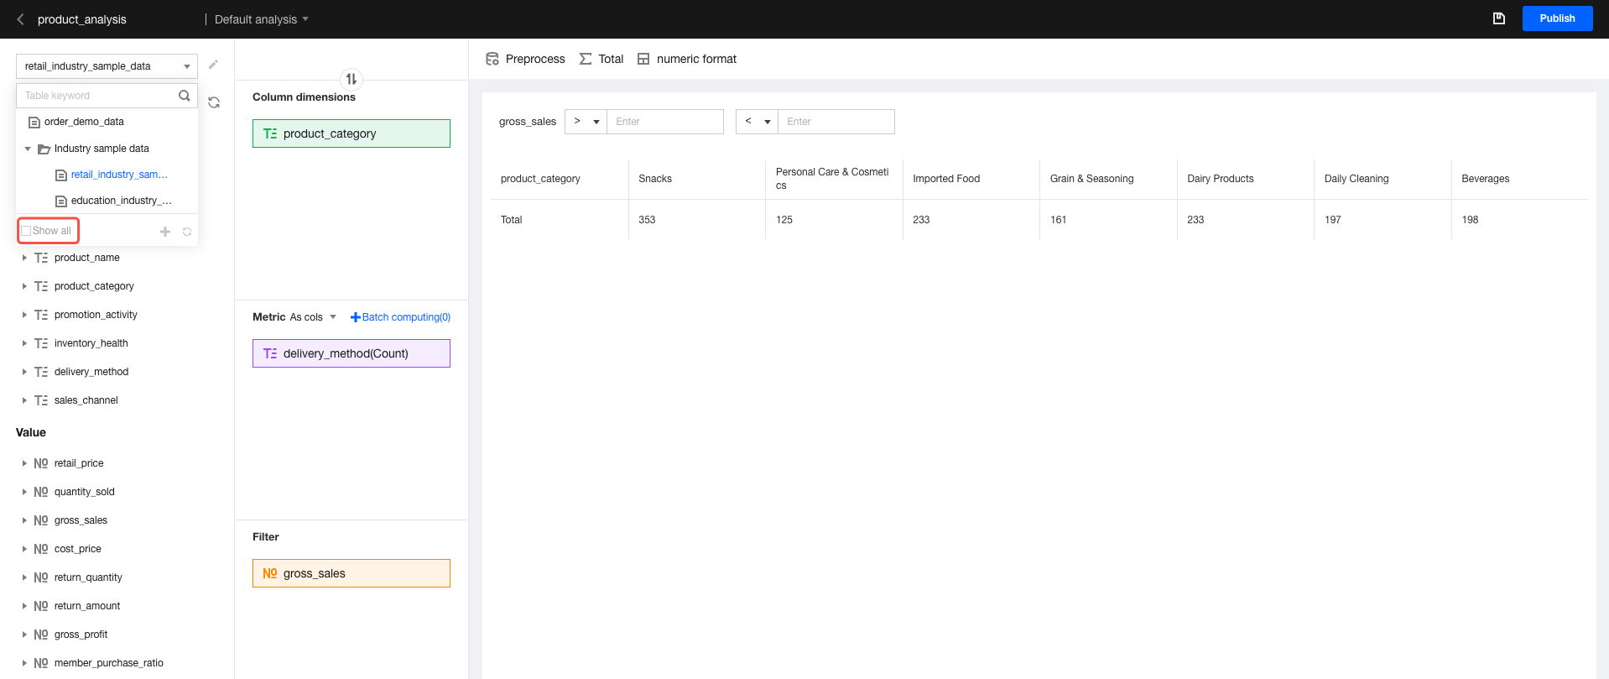1609x679 pixels.
Task: Click the pencil edit icon beside dataset selector
Action: tap(213, 65)
